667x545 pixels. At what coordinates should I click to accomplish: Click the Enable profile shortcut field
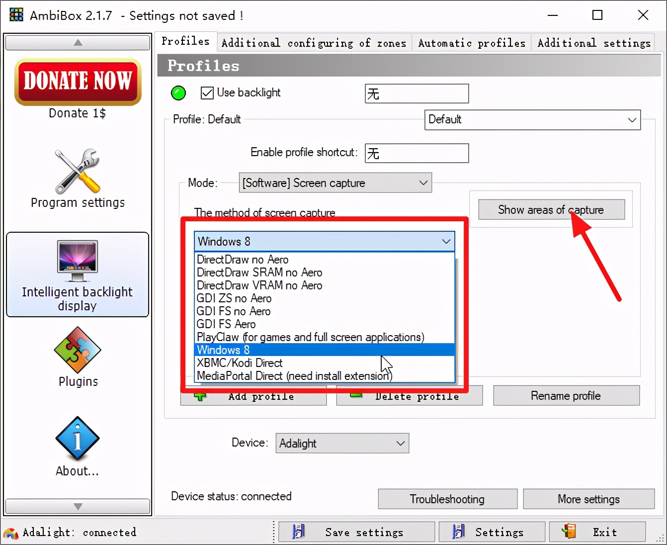417,153
